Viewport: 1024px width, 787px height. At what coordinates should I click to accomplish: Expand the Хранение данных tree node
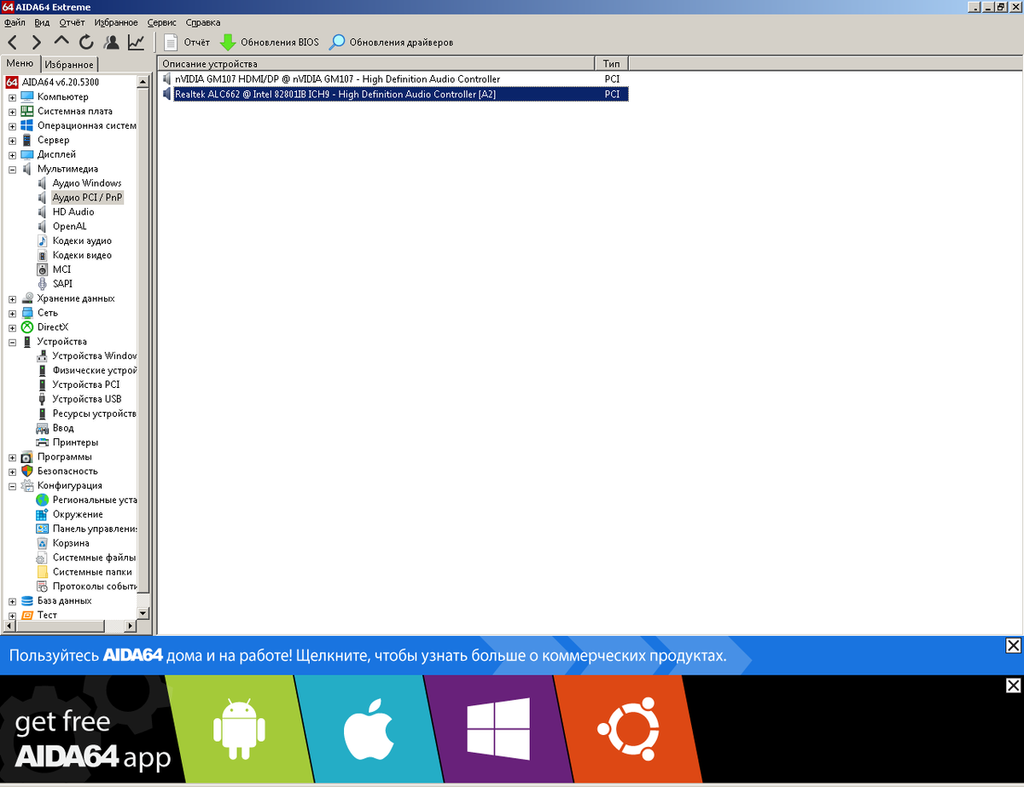pos(13,299)
